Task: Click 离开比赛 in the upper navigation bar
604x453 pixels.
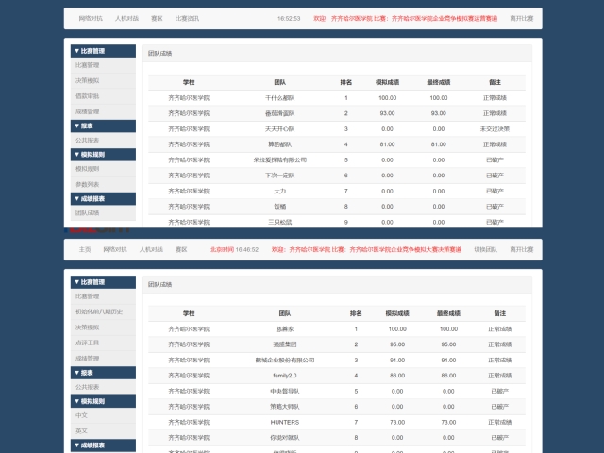Action: pos(521,18)
